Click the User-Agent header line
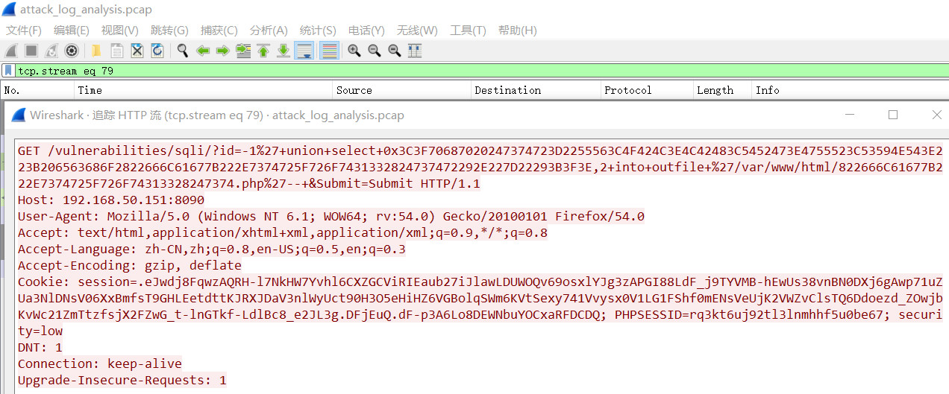 click(x=331, y=216)
